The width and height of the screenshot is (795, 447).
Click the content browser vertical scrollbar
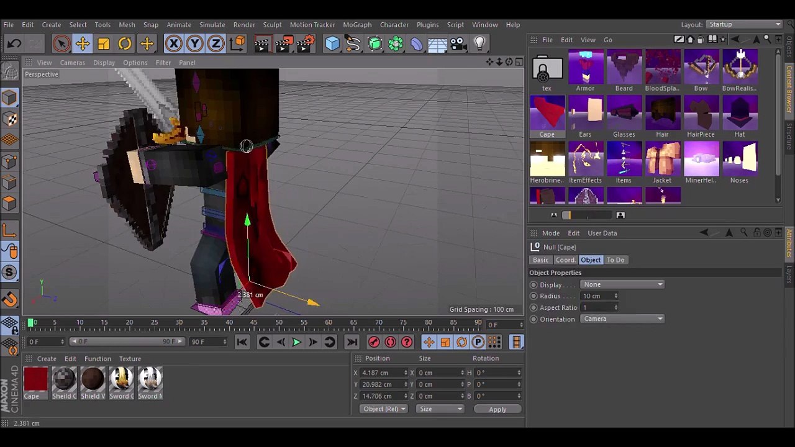pos(779,124)
